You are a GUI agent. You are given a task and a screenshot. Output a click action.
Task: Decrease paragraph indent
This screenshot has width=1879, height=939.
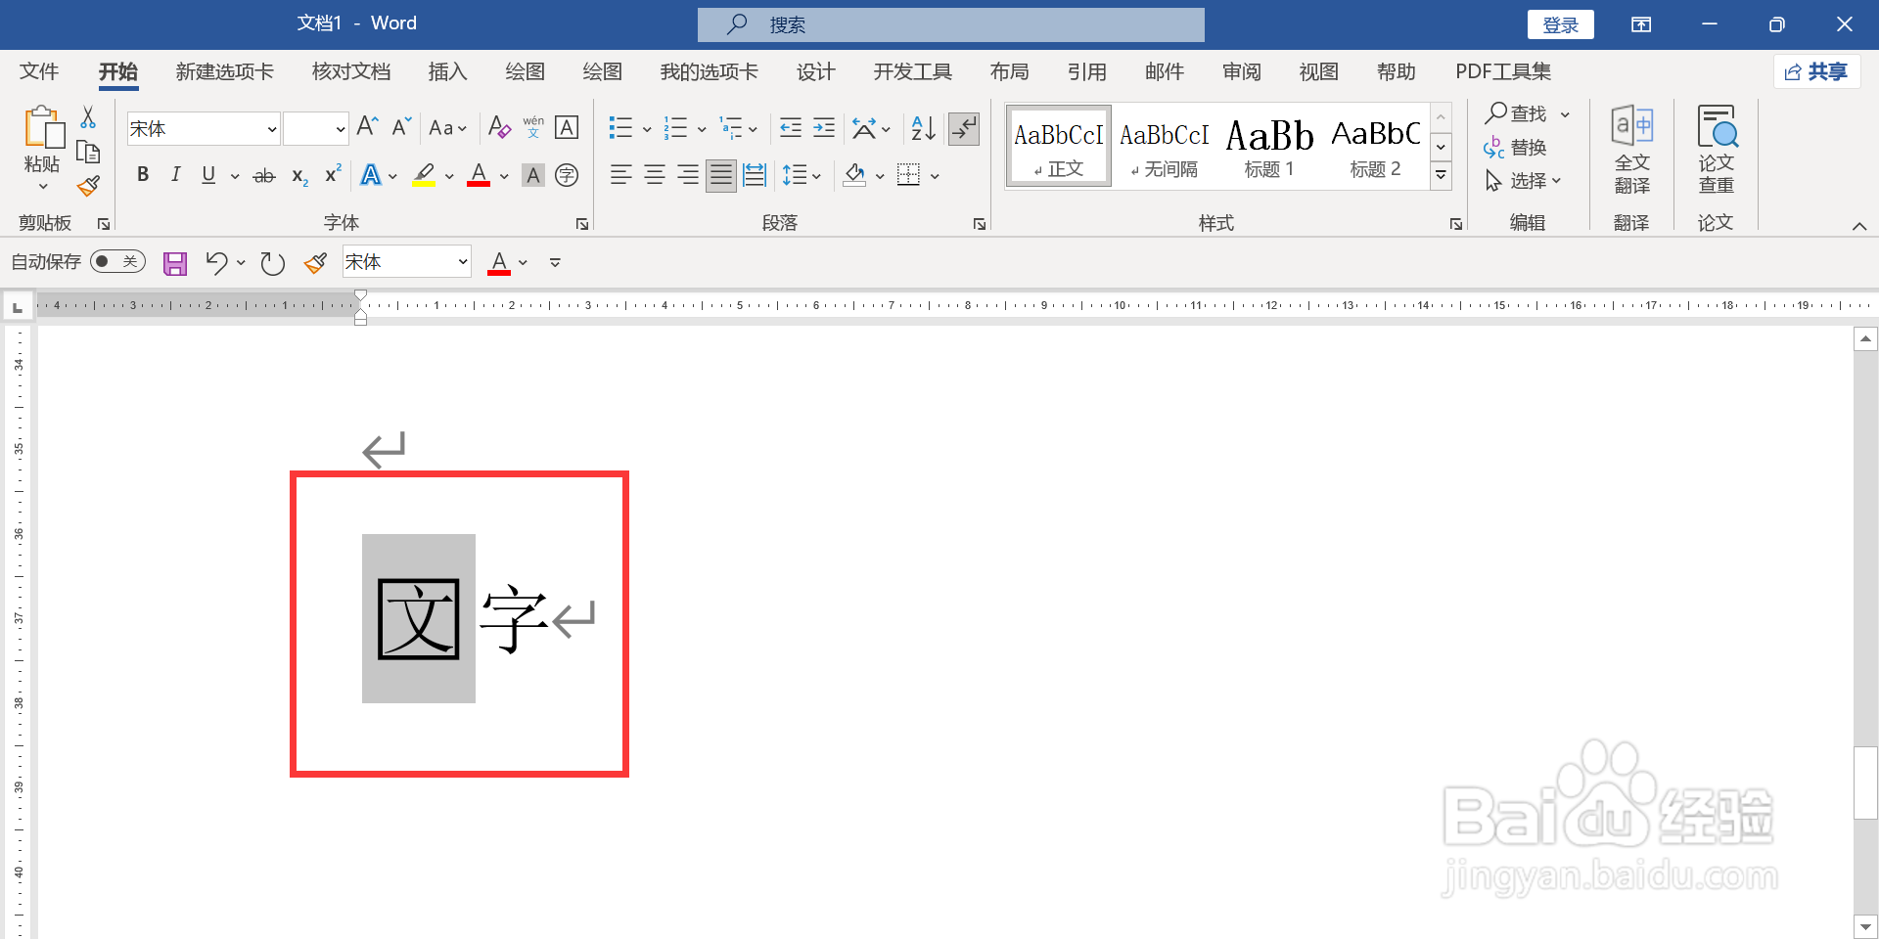pos(791,127)
